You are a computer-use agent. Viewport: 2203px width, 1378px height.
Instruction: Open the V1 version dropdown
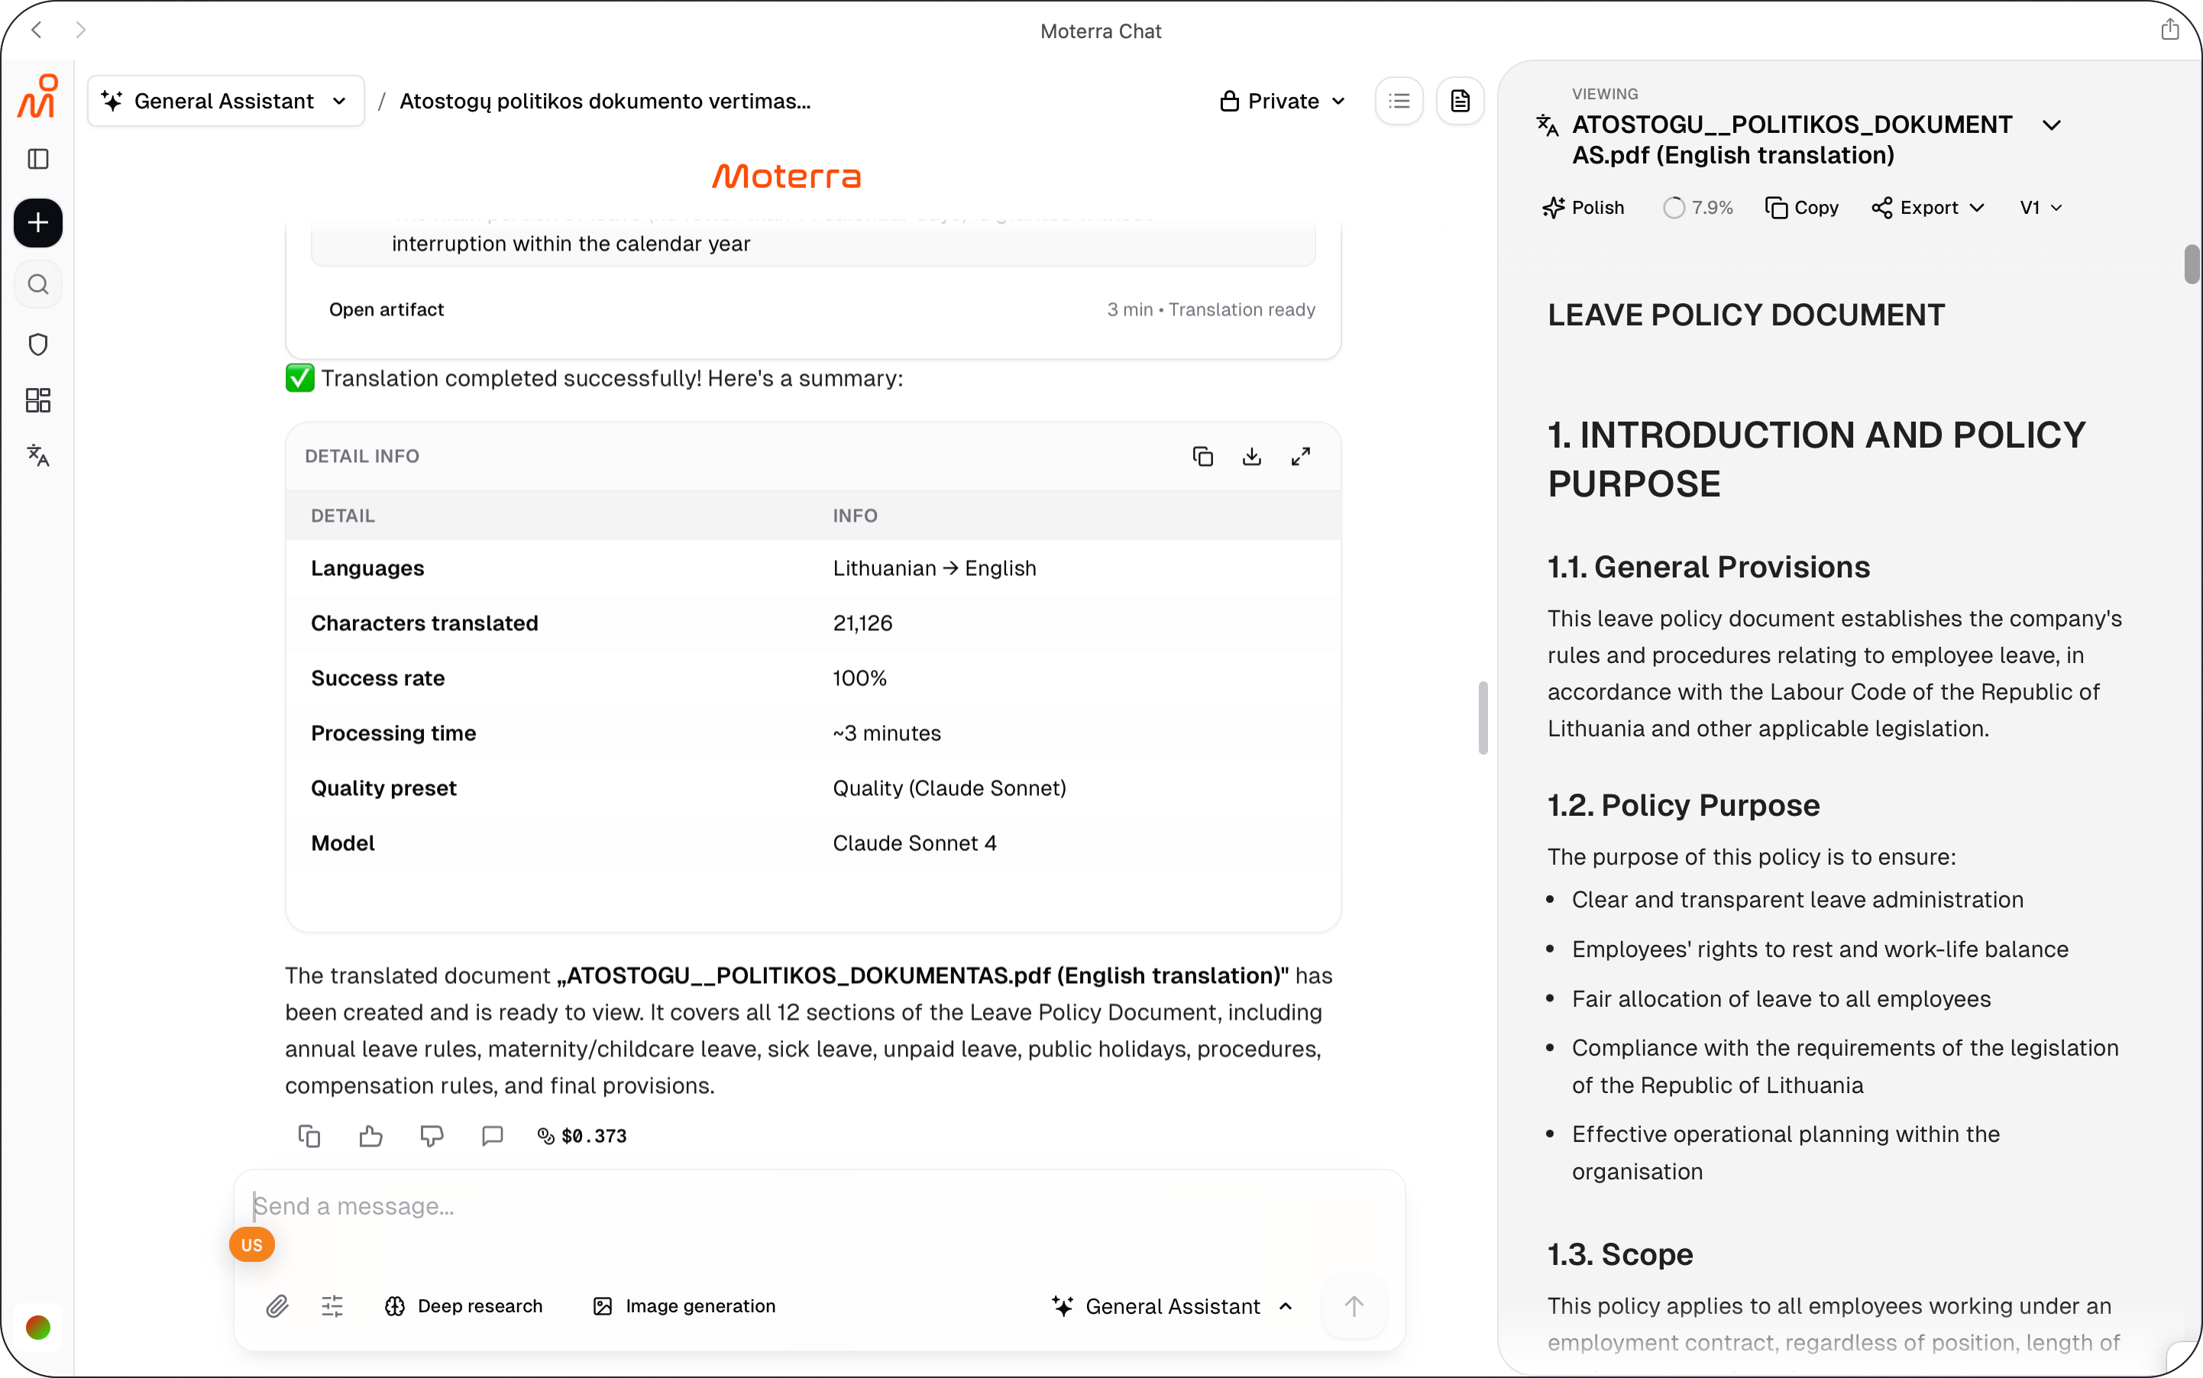[2041, 208]
